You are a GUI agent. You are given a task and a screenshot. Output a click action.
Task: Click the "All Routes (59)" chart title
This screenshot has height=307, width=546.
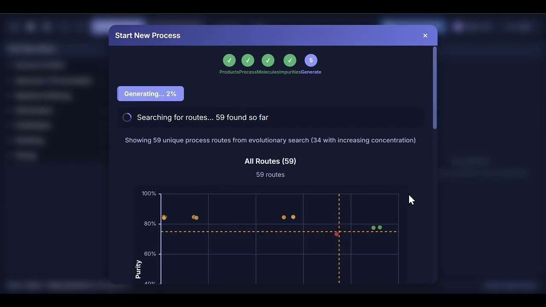[x=270, y=161]
